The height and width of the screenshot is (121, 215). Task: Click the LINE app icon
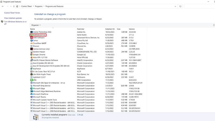point(31,80)
